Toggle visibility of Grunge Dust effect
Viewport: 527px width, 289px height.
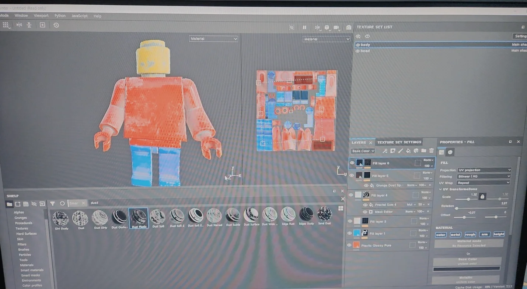pyautogui.click(x=366, y=185)
